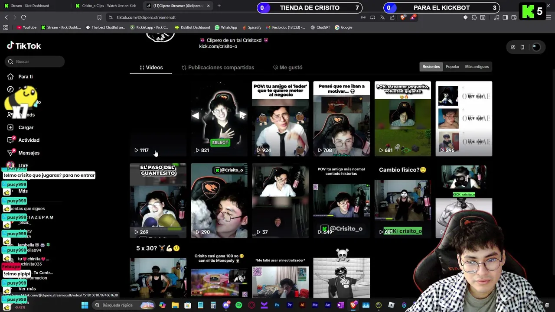555x312 pixels.
Task: Open '5 x 30?' workout video
Action: [158, 272]
